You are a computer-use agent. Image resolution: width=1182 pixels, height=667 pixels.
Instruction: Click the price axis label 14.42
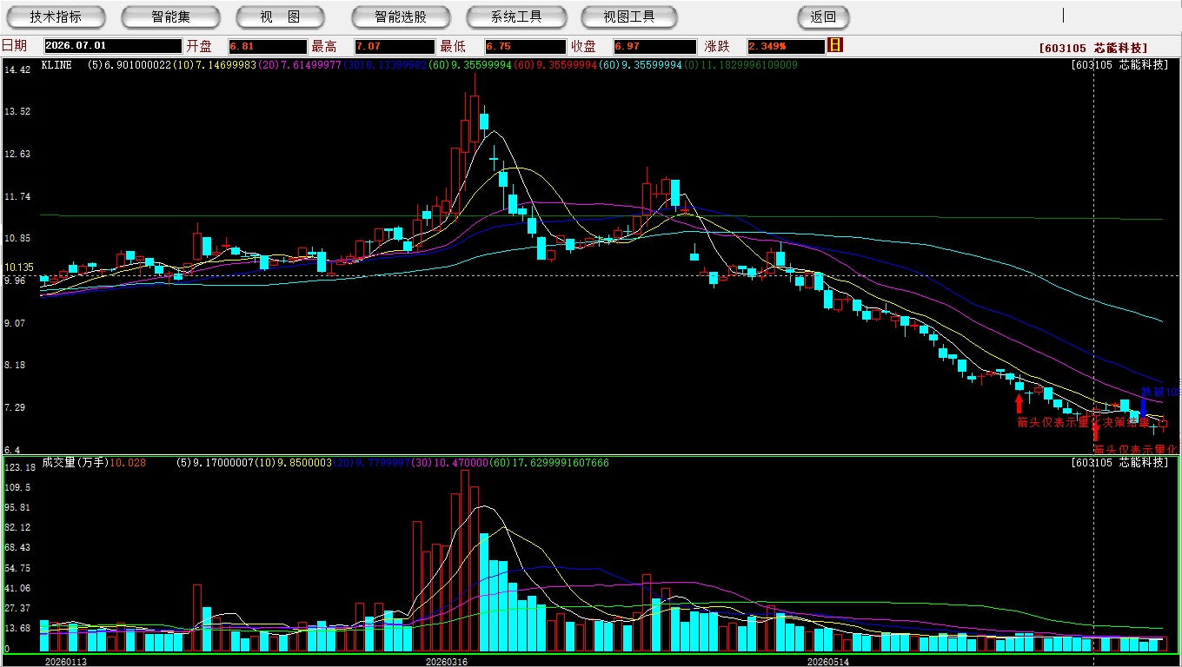17,69
